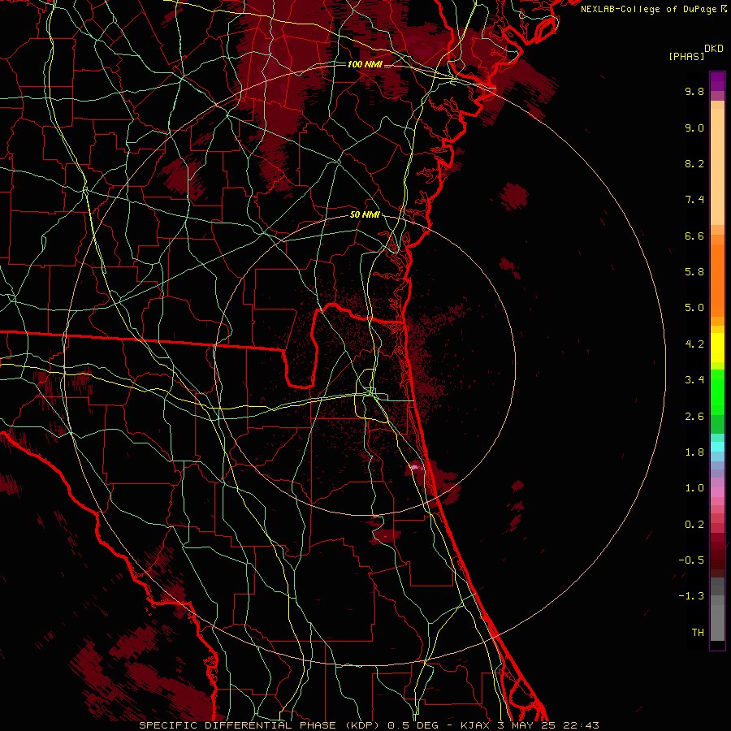
Task: Click the small pink high-KDP radar pixel
Action: click(414, 467)
